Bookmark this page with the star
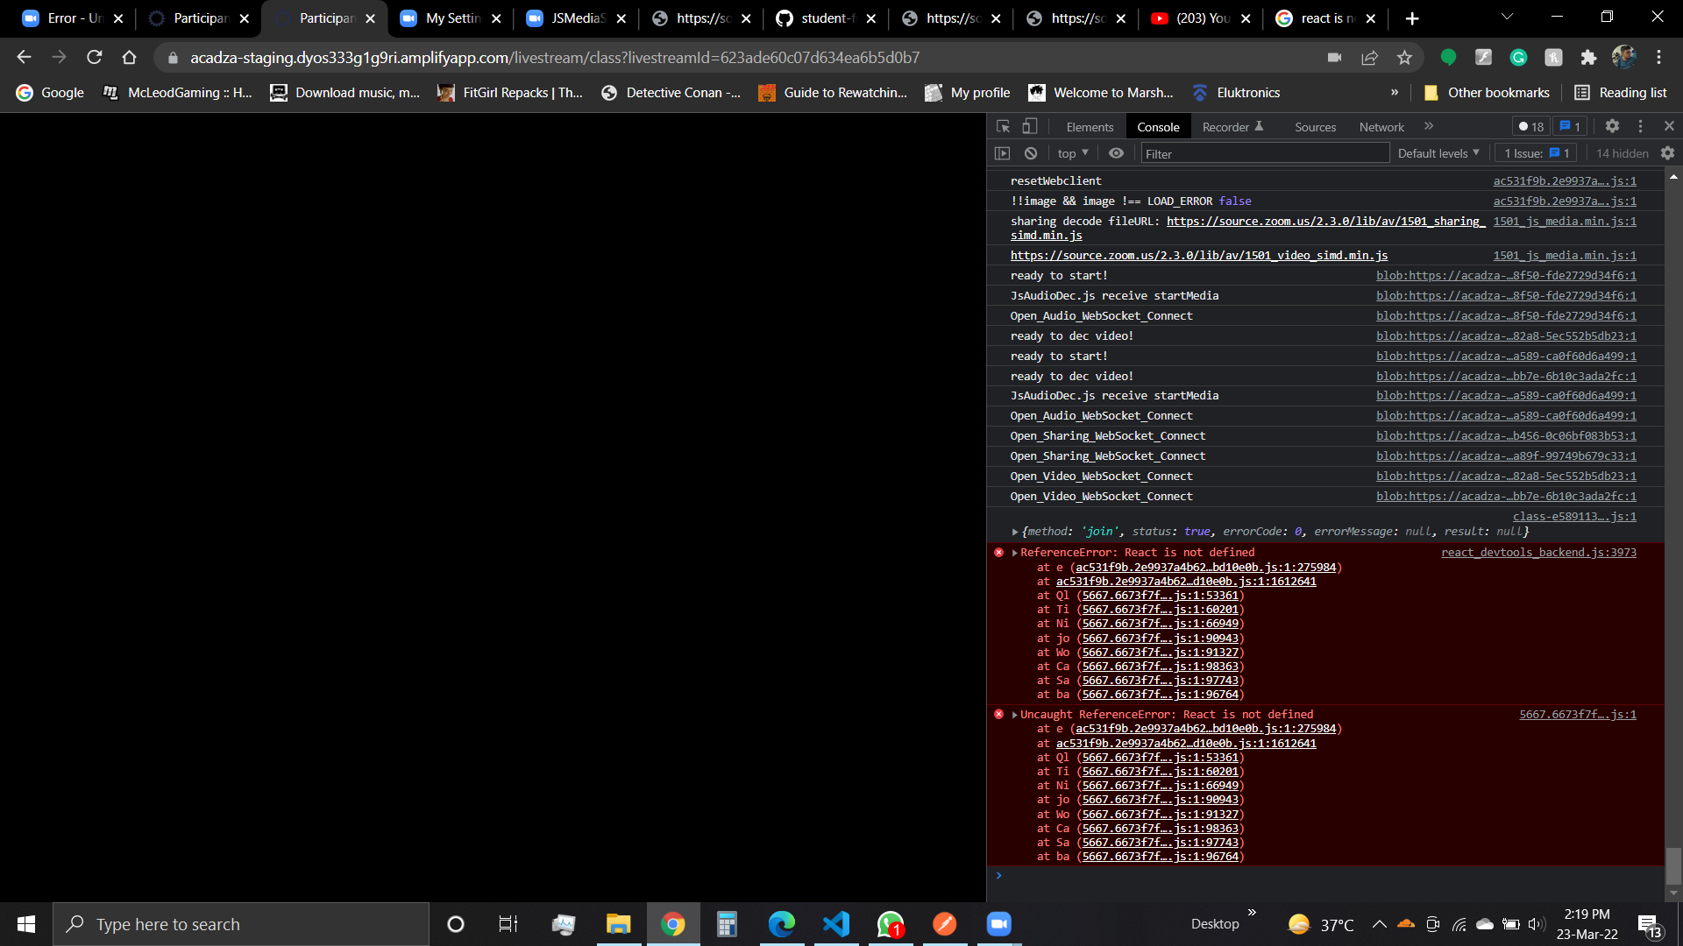 pos(1404,58)
